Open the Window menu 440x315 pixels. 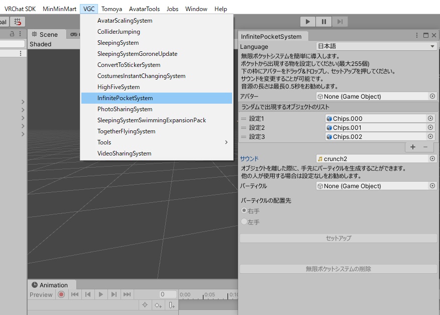pyautogui.click(x=196, y=9)
